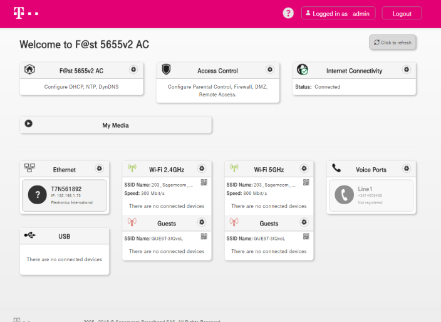Click the Access Control gear icon
Viewport: 441px width, 322px height.
coord(270,70)
